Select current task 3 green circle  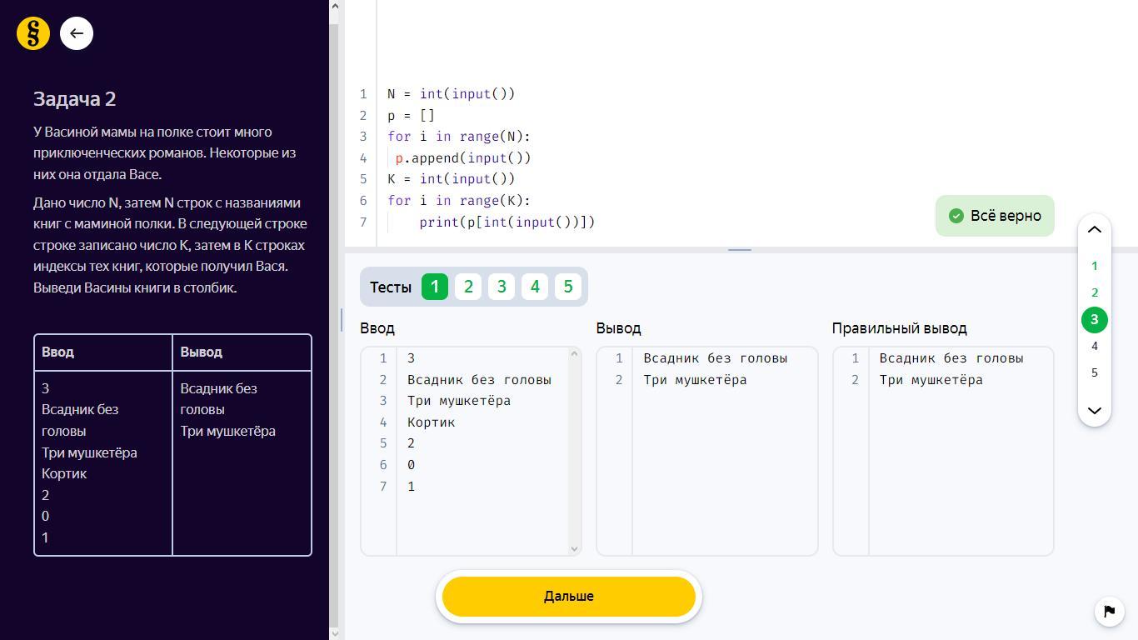tap(1094, 319)
